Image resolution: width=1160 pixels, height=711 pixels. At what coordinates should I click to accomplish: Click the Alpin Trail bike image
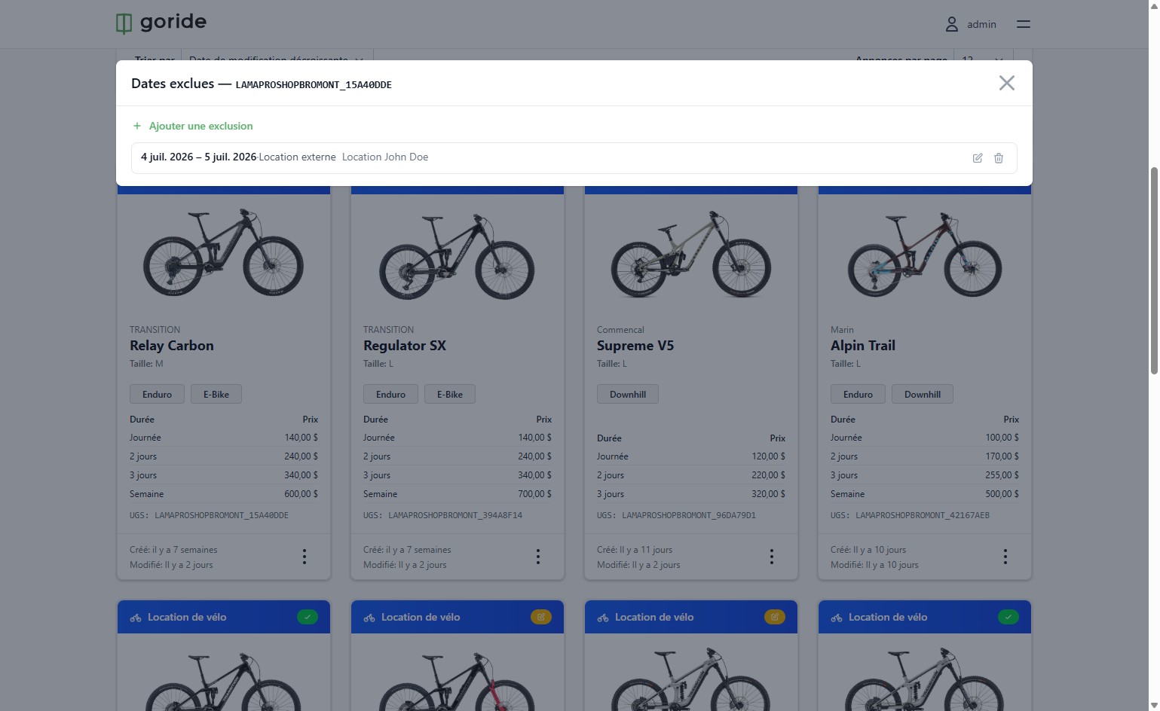925,255
